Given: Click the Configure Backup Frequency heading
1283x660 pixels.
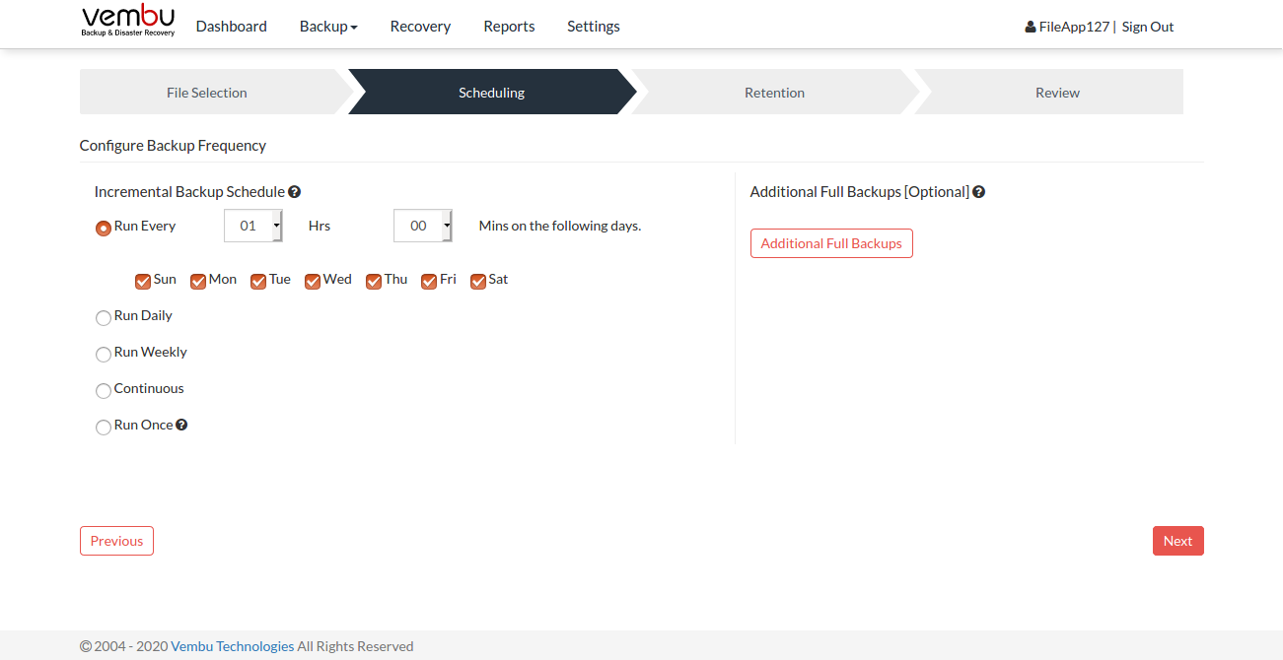Looking at the screenshot, I should click(x=173, y=145).
